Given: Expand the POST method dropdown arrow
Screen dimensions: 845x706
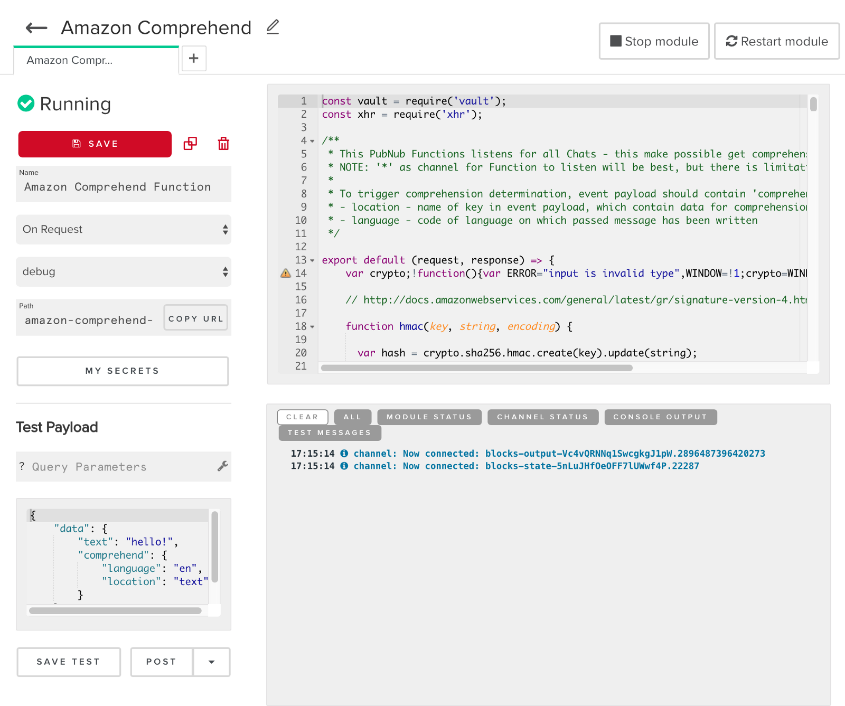Looking at the screenshot, I should [211, 662].
